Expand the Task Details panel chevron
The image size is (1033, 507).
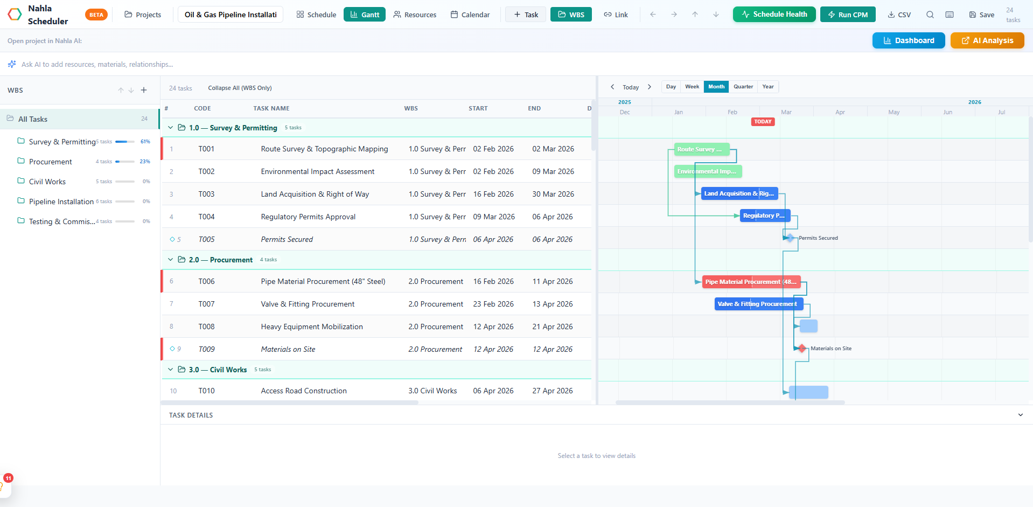pyautogui.click(x=1021, y=415)
